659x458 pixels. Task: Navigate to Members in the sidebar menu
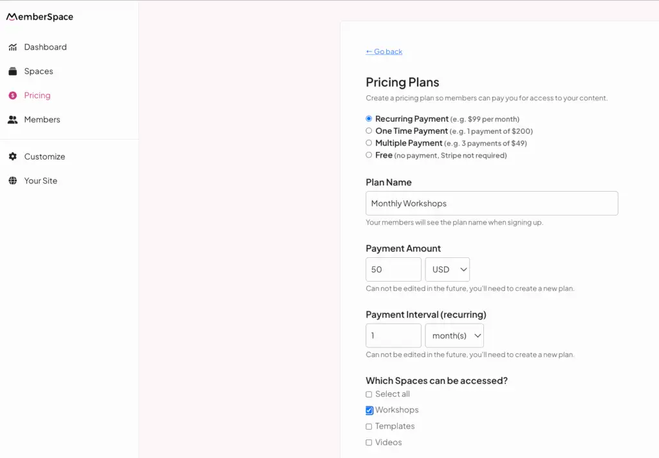coord(42,119)
